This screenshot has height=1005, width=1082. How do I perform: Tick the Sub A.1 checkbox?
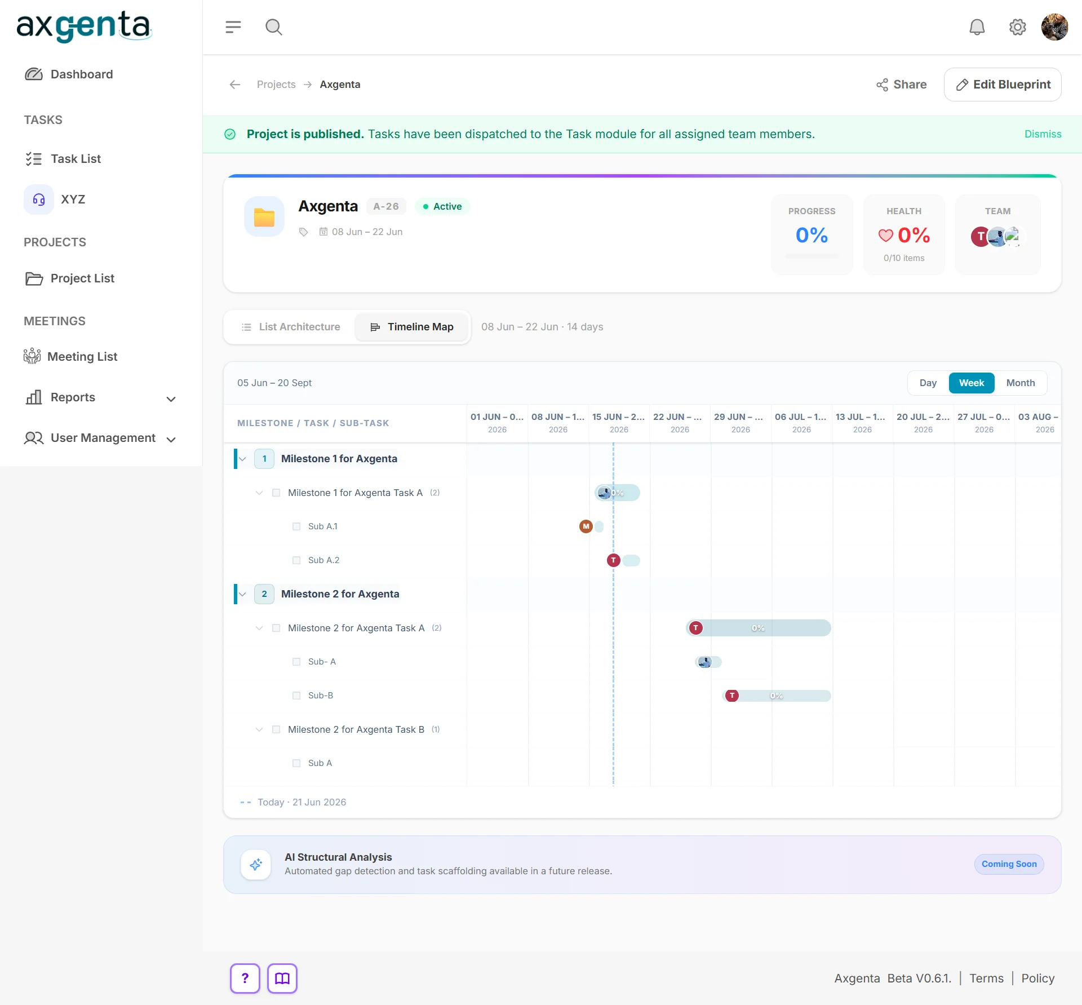click(296, 526)
